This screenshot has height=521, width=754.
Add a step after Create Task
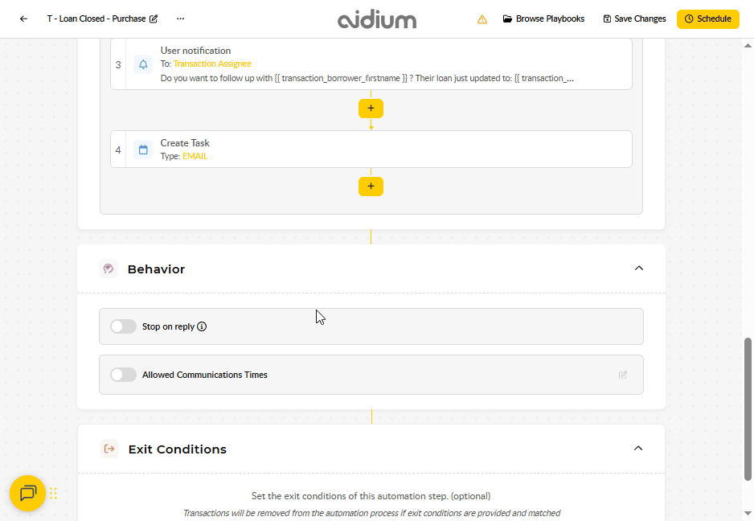point(371,187)
